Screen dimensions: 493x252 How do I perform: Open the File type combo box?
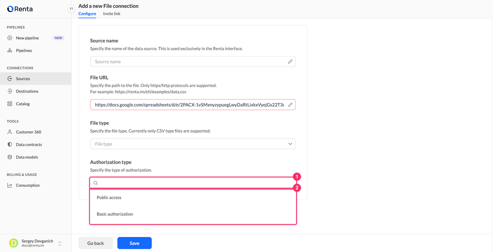(x=193, y=144)
